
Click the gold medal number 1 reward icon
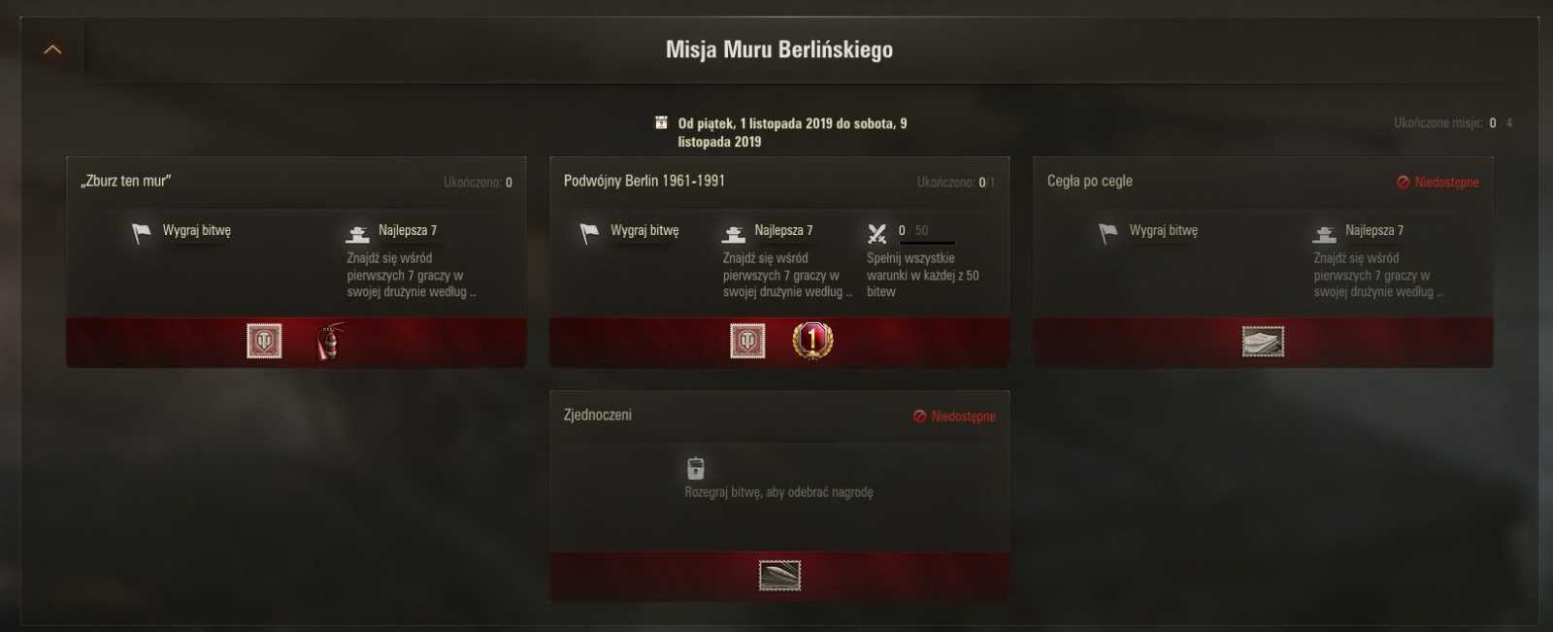tap(812, 341)
